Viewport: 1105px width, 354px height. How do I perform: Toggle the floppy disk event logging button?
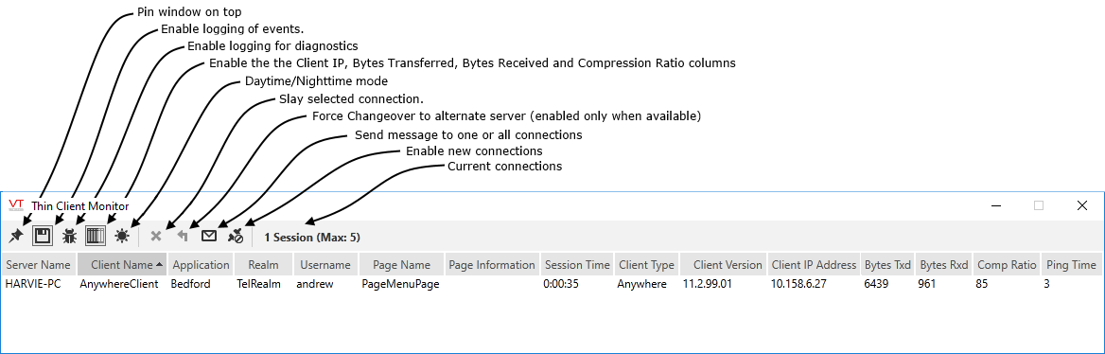click(x=43, y=236)
